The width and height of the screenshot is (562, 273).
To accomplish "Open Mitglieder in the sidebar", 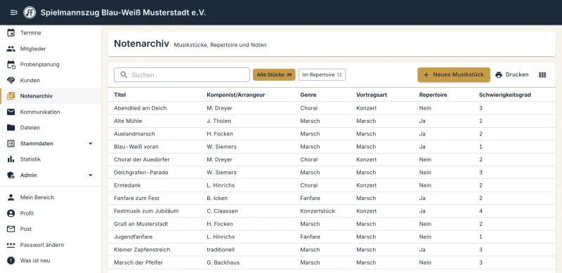I will tap(51, 48).
